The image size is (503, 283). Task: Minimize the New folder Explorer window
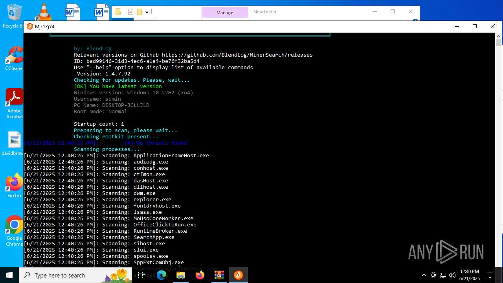374,11
